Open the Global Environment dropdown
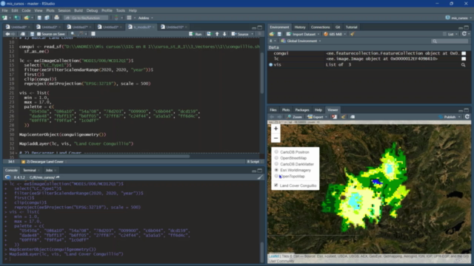This screenshot has width=474, height=266. pyautogui.click(x=301, y=41)
